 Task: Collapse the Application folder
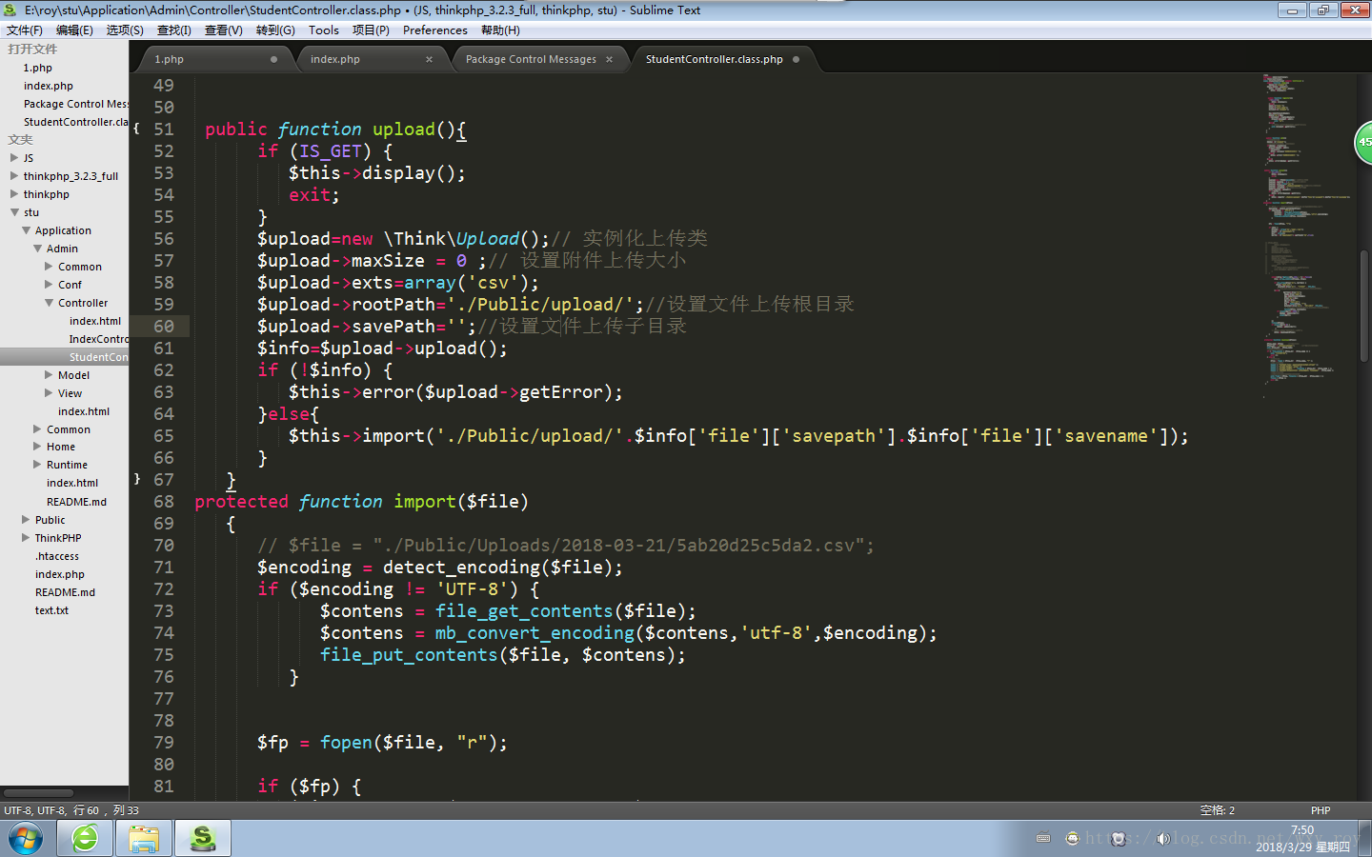[x=26, y=230]
